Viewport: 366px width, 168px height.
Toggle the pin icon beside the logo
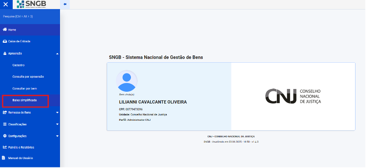[x=65, y=5]
